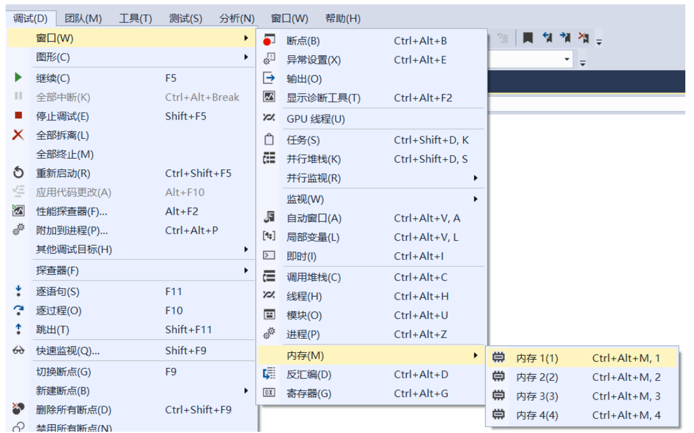Click the Processes (进程) gear icon
This screenshot has width=694, height=433.
pyautogui.click(x=269, y=333)
